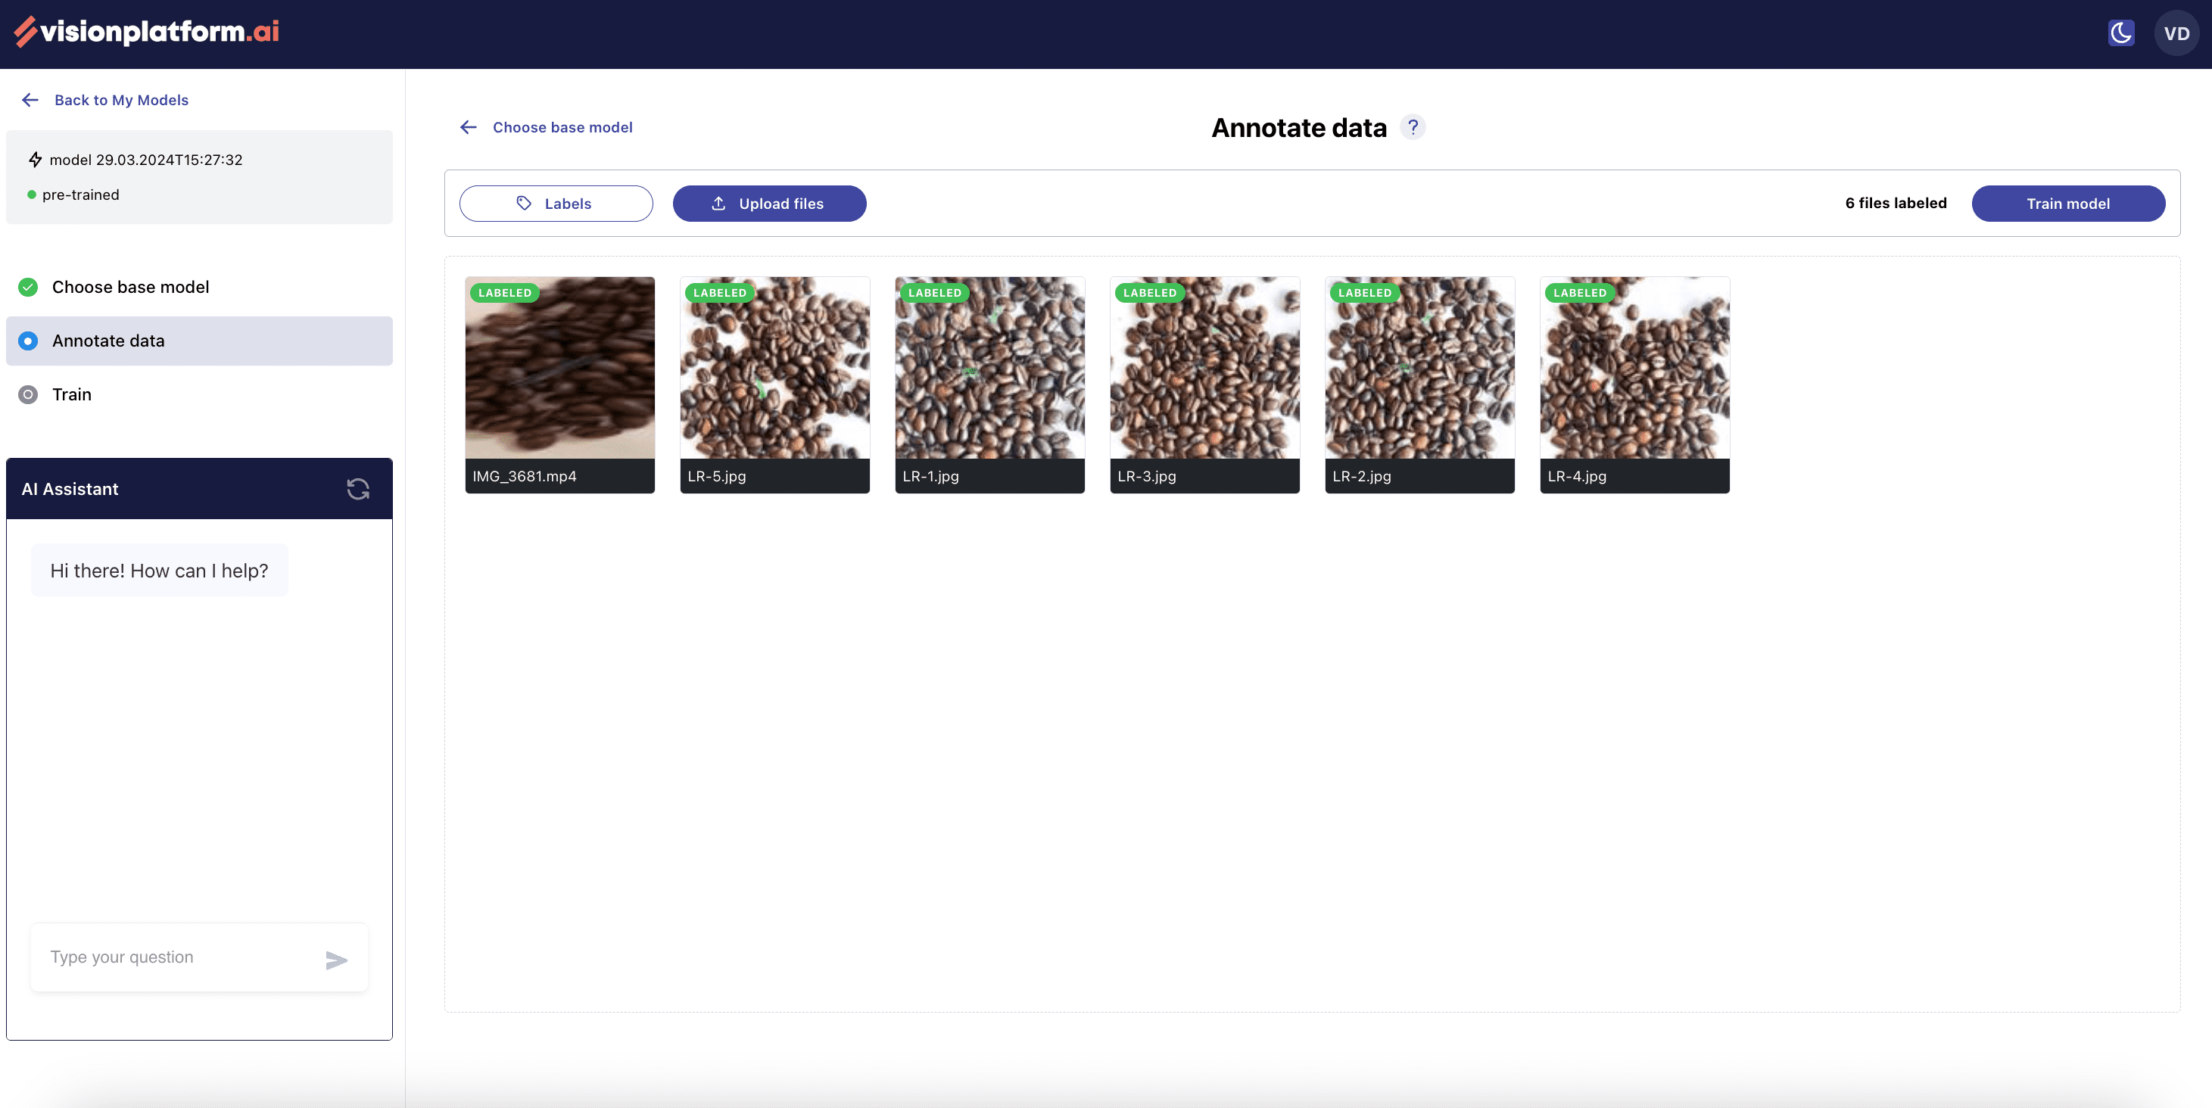Click the Back to My Models arrow
The image size is (2212, 1108).
[30, 101]
